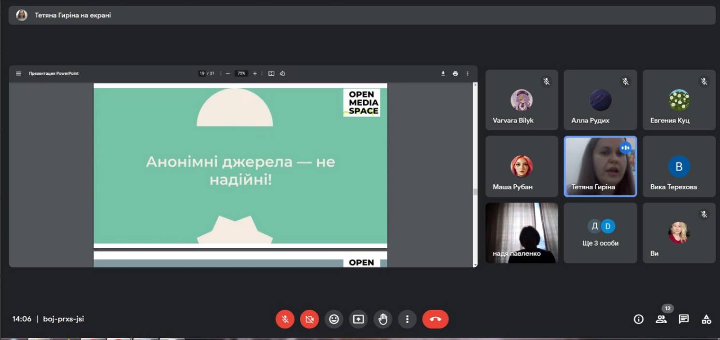Raise your hand

click(383, 319)
